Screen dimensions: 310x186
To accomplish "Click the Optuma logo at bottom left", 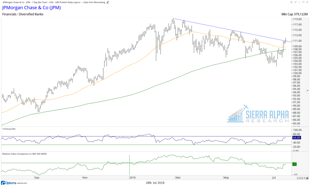I will coord(8,183).
